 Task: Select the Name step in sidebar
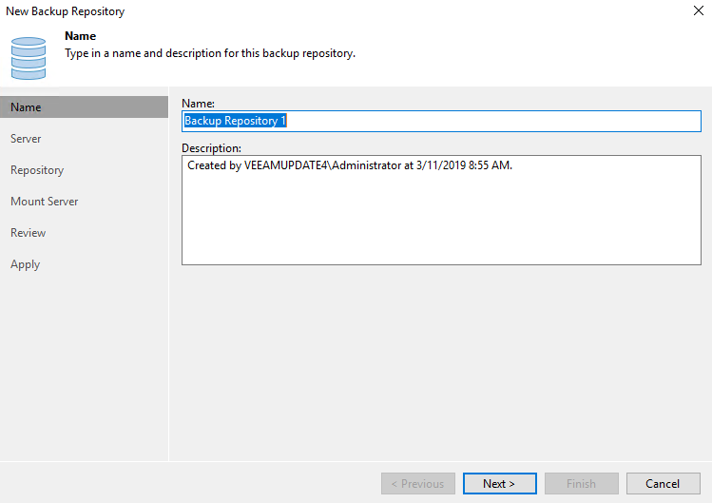[x=26, y=107]
